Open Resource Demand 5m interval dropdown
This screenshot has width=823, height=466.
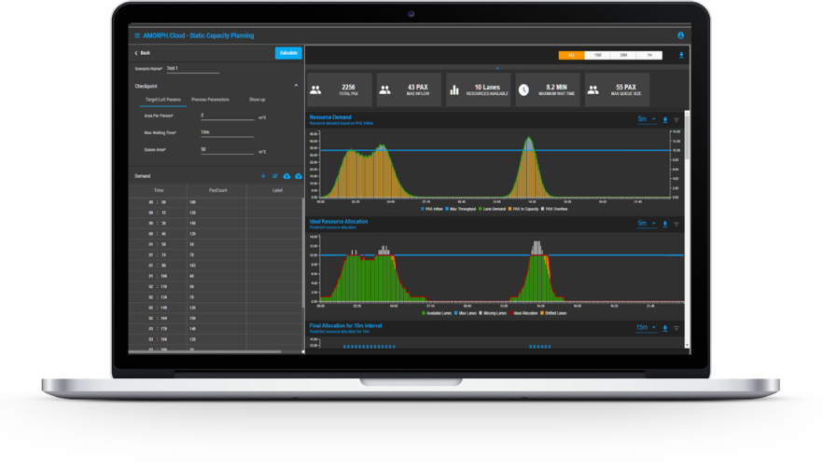pyautogui.click(x=647, y=119)
